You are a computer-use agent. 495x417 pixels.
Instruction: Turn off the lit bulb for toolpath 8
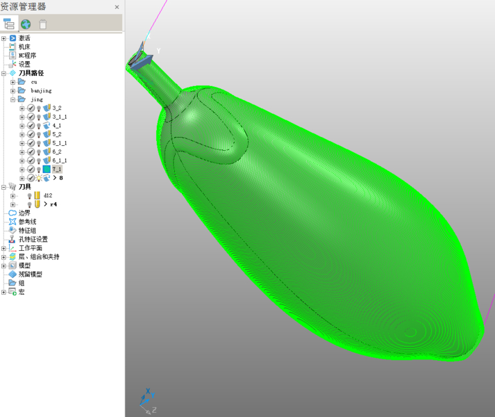[39, 179]
